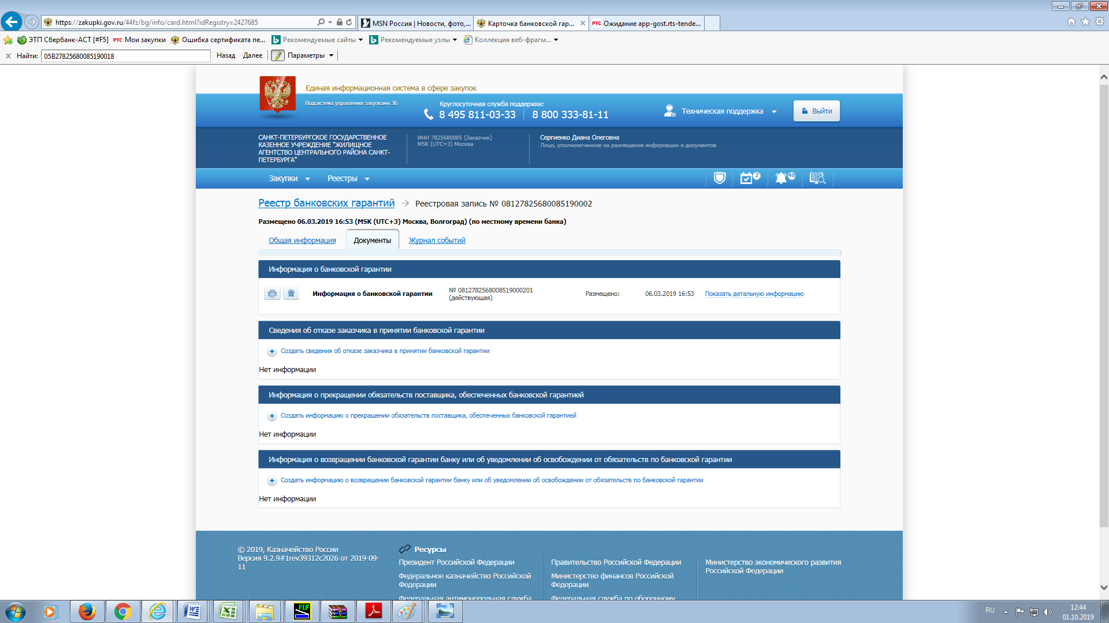The image size is (1109, 623).
Task: Click the Выйти button
Action: (x=816, y=111)
